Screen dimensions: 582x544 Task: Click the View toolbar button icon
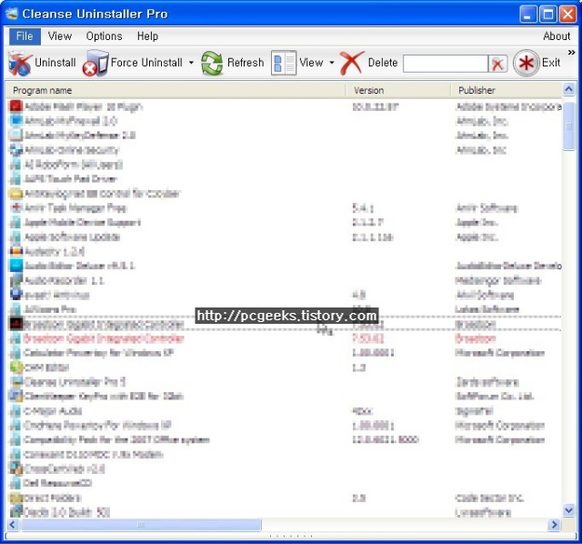284,63
